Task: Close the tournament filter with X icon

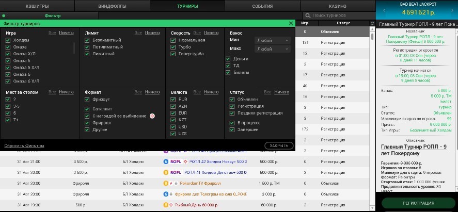Action: click(291, 24)
